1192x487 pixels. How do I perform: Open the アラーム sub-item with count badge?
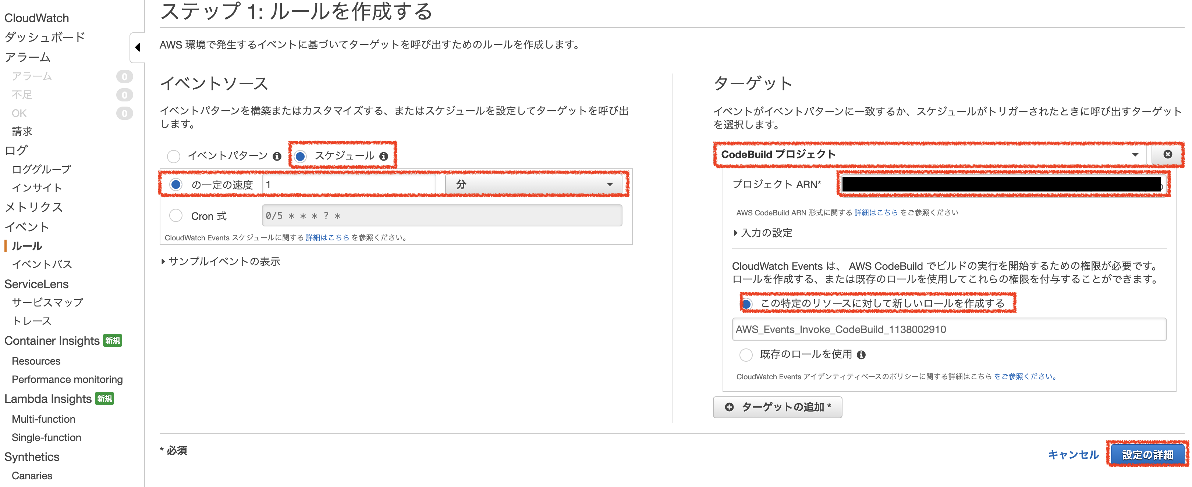pos(32,76)
